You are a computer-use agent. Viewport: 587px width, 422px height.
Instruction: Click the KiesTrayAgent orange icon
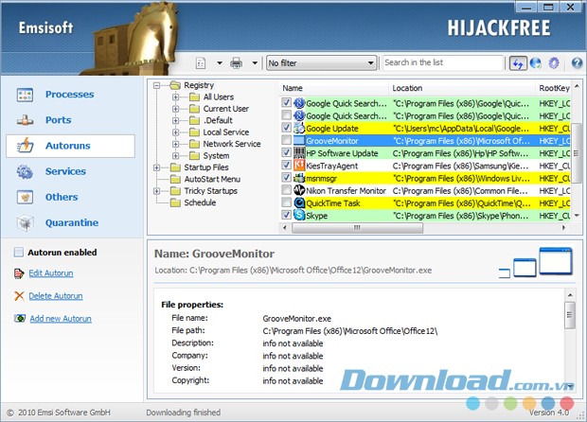coord(299,165)
